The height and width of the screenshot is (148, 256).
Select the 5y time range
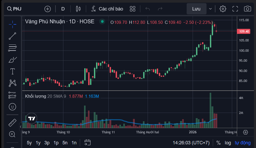[x=29, y=143]
